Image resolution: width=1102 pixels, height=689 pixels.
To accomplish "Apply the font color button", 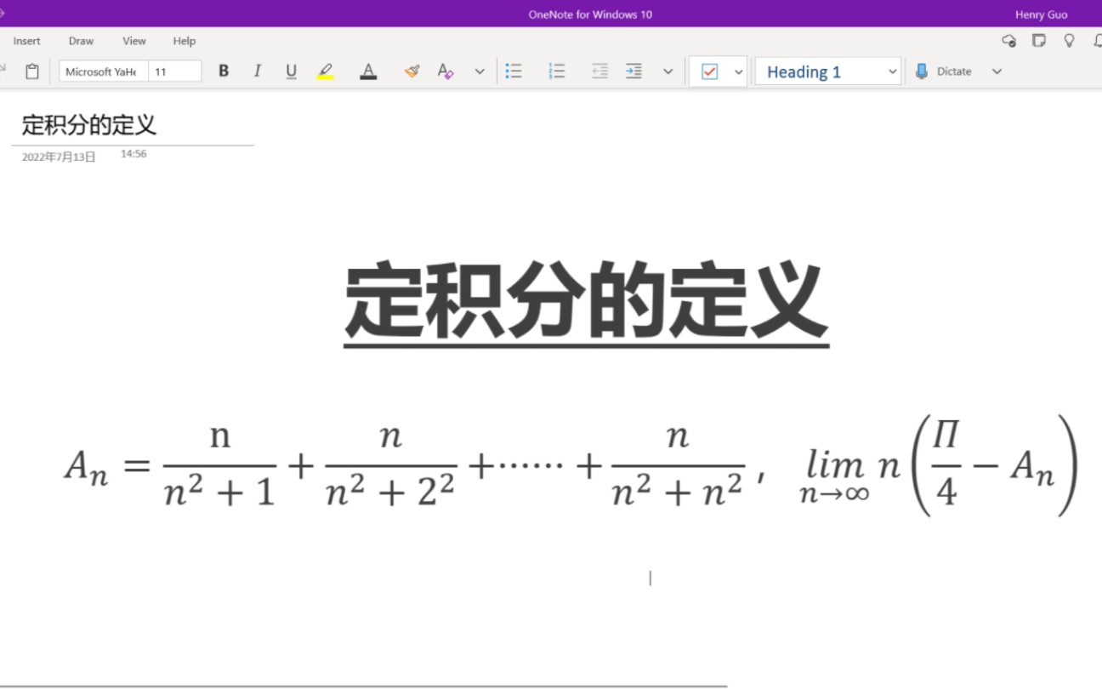I will tap(368, 71).
